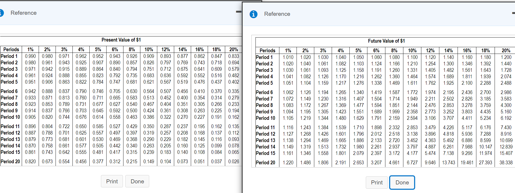The image size is (515, 193).
Task: Click 2.211 in Future Value Period 7, 12% cell
Action: click(x=430, y=99)
